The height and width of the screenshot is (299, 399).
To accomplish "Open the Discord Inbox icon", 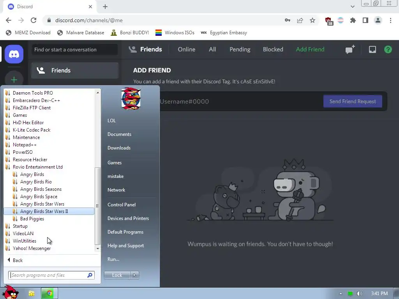I will click(x=372, y=49).
